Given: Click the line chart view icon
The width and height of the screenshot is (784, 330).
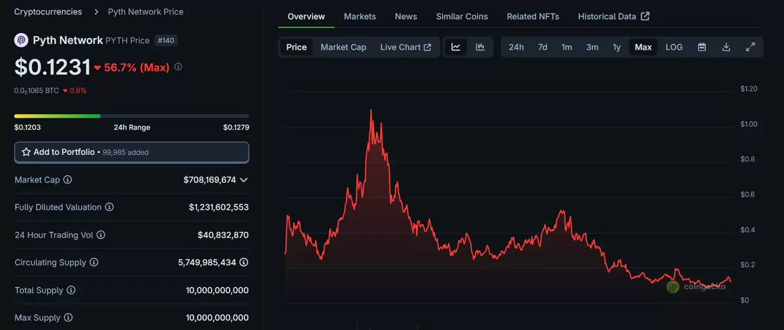Looking at the screenshot, I should [456, 47].
